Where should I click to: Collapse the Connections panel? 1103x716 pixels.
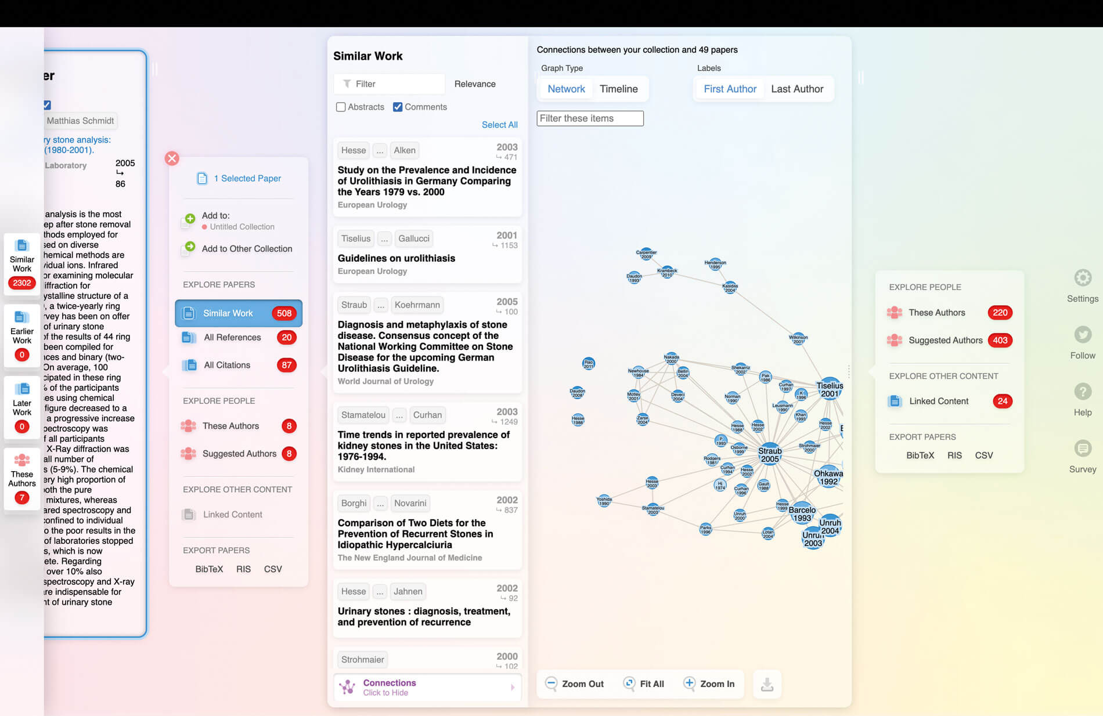pos(427,687)
